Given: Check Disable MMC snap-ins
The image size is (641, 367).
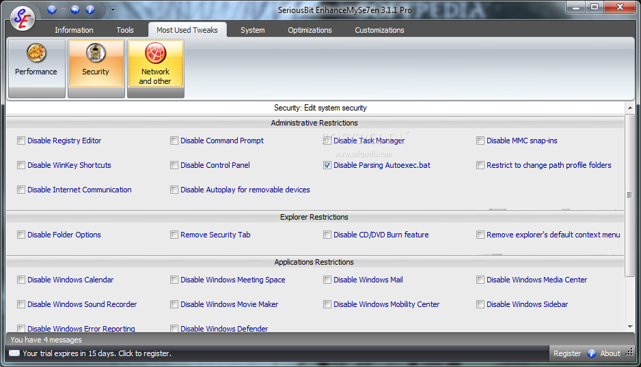Looking at the screenshot, I should point(480,141).
